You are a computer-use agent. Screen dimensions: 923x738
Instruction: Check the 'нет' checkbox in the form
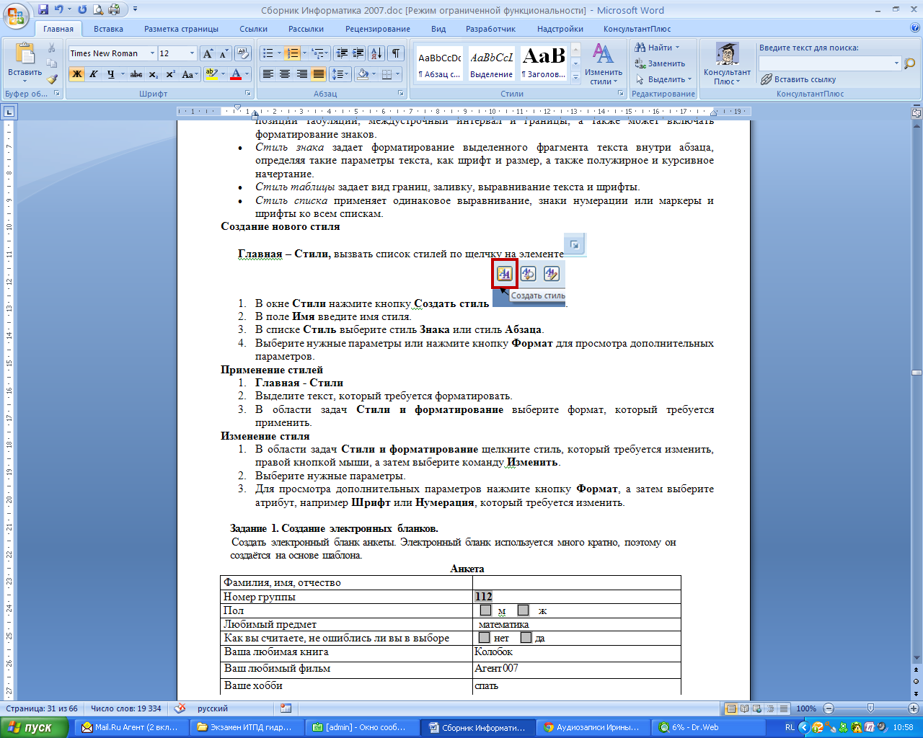click(484, 638)
